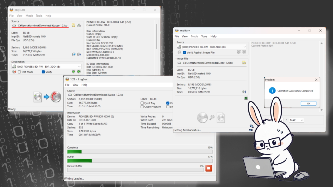Click scroll up arrow in verify window pane
The width and height of the screenshot is (333, 187).
click(x=322, y=43)
